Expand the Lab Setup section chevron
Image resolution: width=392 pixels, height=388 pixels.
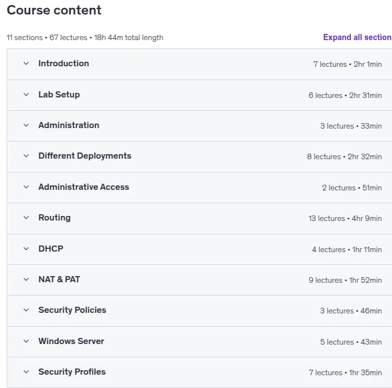26,95
